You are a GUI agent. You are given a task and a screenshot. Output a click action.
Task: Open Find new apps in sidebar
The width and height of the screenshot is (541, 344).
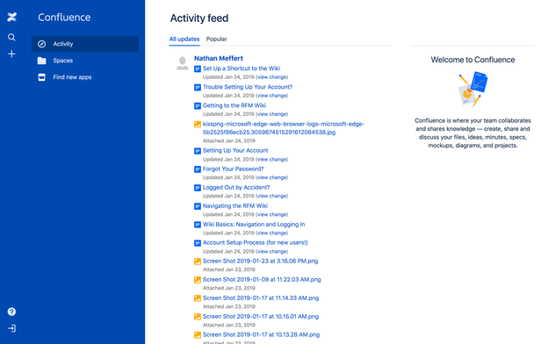click(85, 77)
